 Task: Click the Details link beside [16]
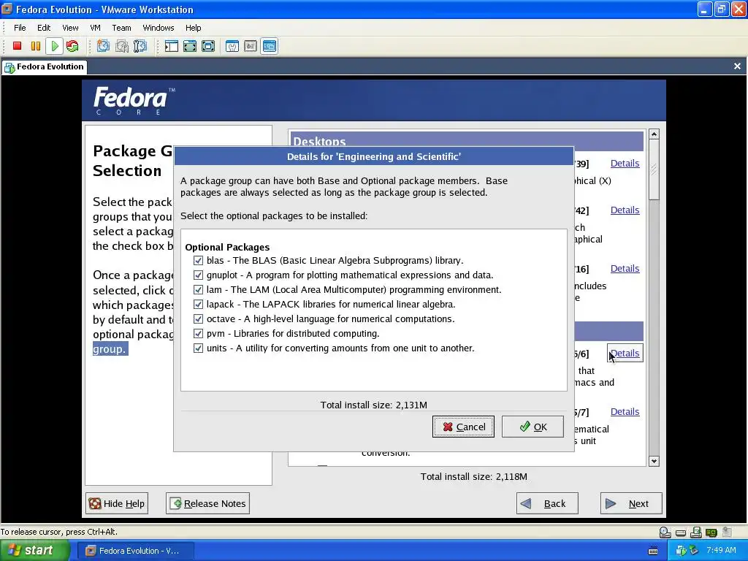(625, 269)
